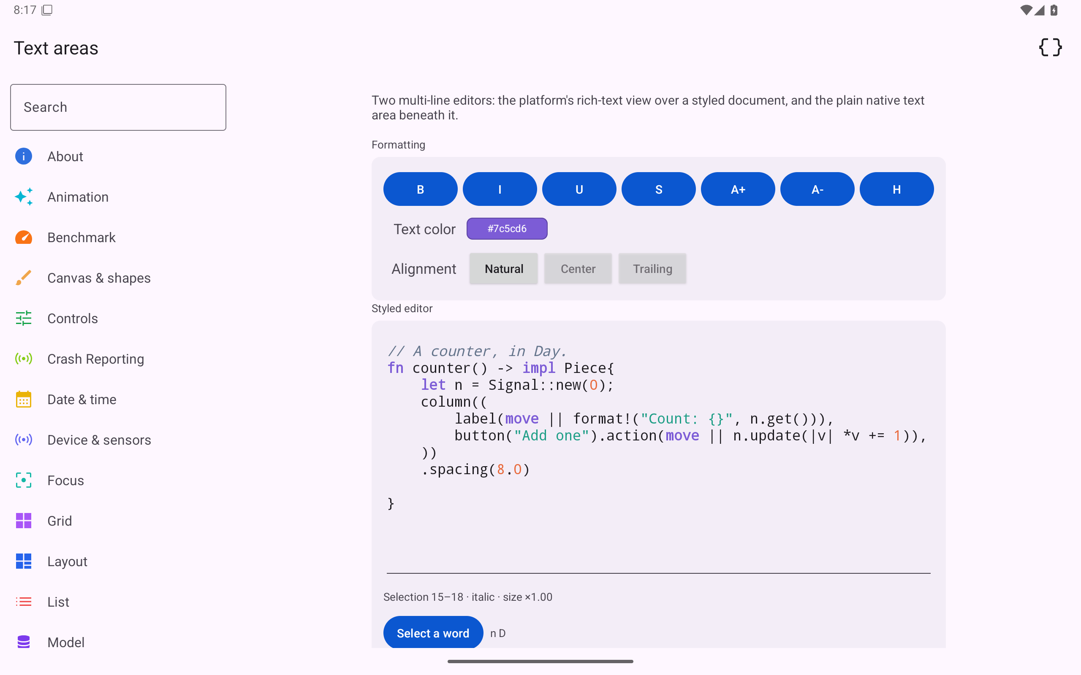
Task: Click the Device & sensors icon
Action: pos(24,440)
